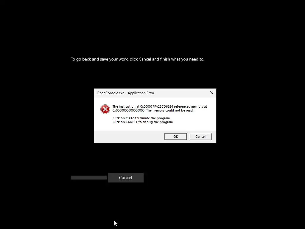Click 'The memory could not be read' sentence
This screenshot has height=229, width=305.
coord(170,110)
